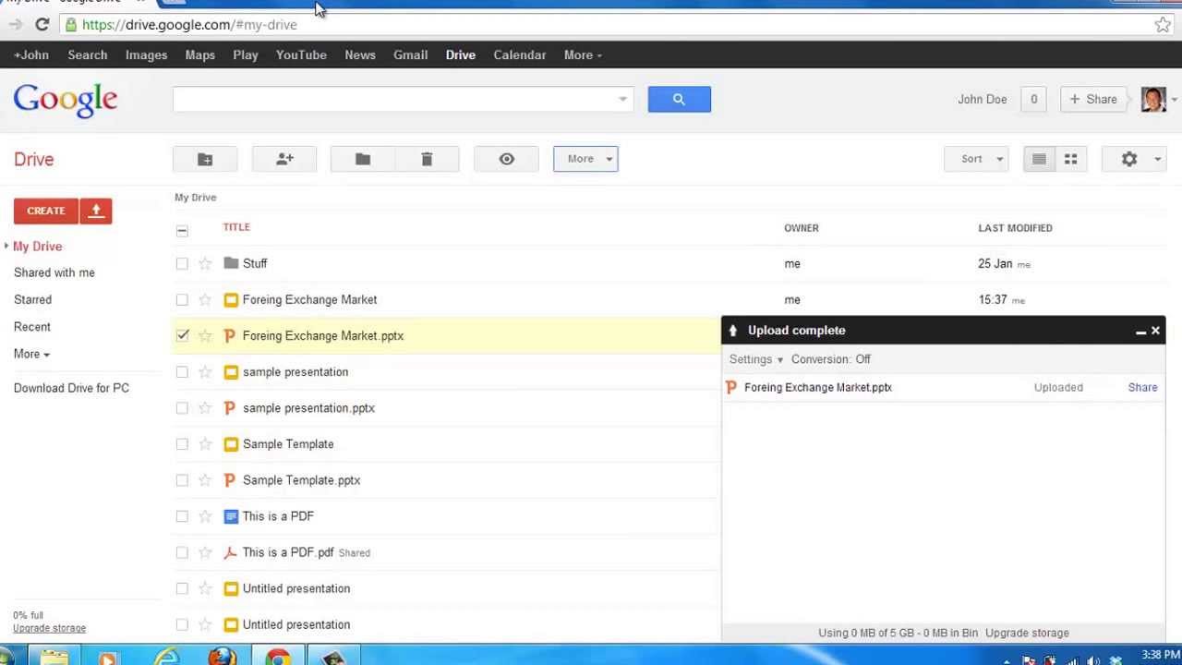
Task: Expand the search options arrow
Action: click(x=622, y=99)
